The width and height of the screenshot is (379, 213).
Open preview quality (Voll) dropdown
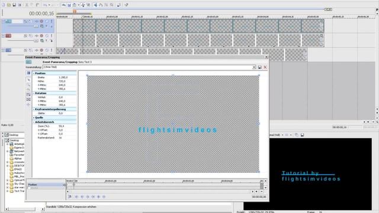coord(282,135)
